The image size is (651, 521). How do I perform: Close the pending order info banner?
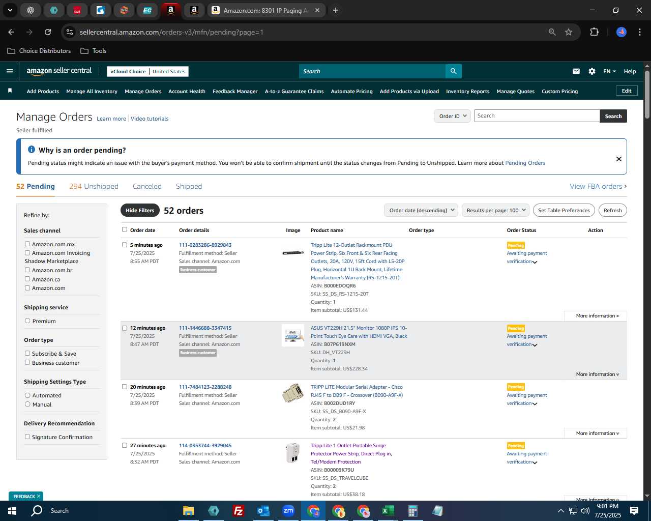(619, 159)
